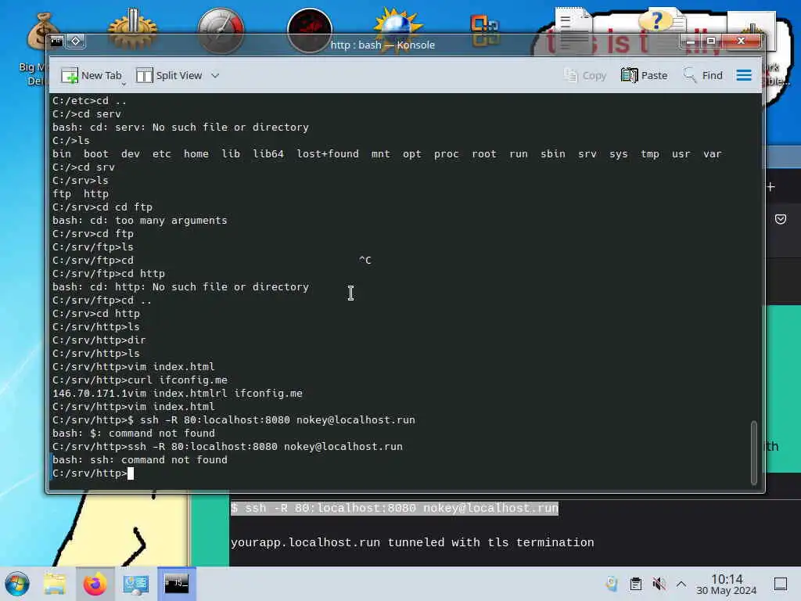Click the 'ftp http' directory listing line

81,194
